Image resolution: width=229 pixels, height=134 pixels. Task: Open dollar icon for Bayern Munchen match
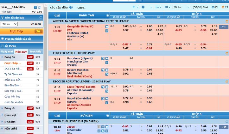[x=107, y=74]
